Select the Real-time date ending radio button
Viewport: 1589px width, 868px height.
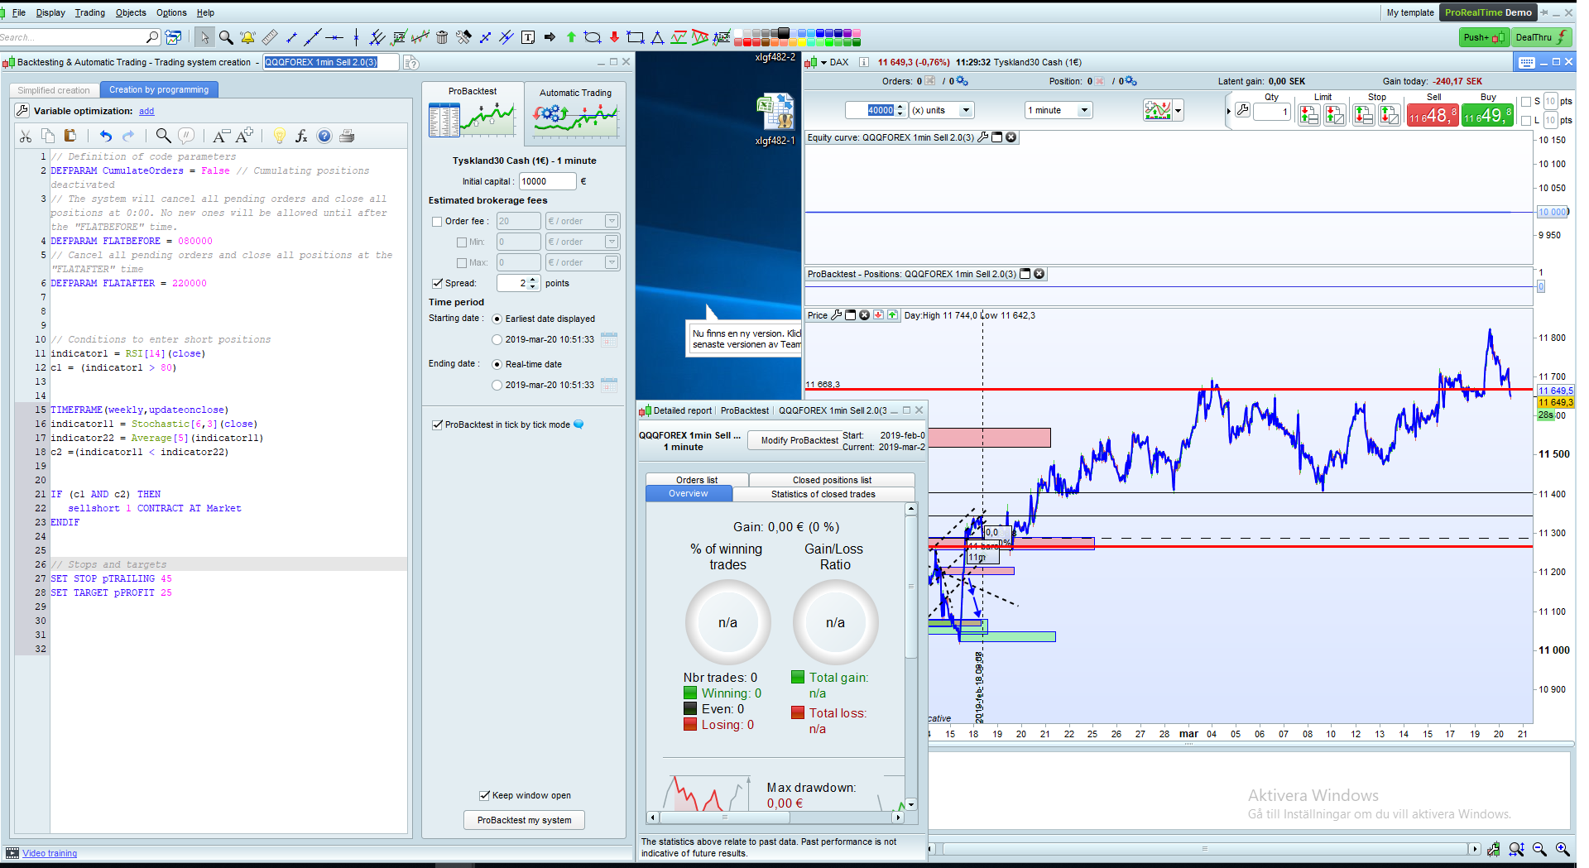pos(497,365)
